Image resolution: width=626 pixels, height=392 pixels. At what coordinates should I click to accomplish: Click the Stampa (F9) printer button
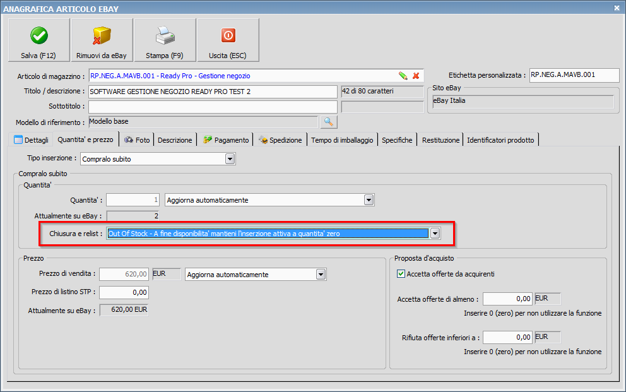165,40
